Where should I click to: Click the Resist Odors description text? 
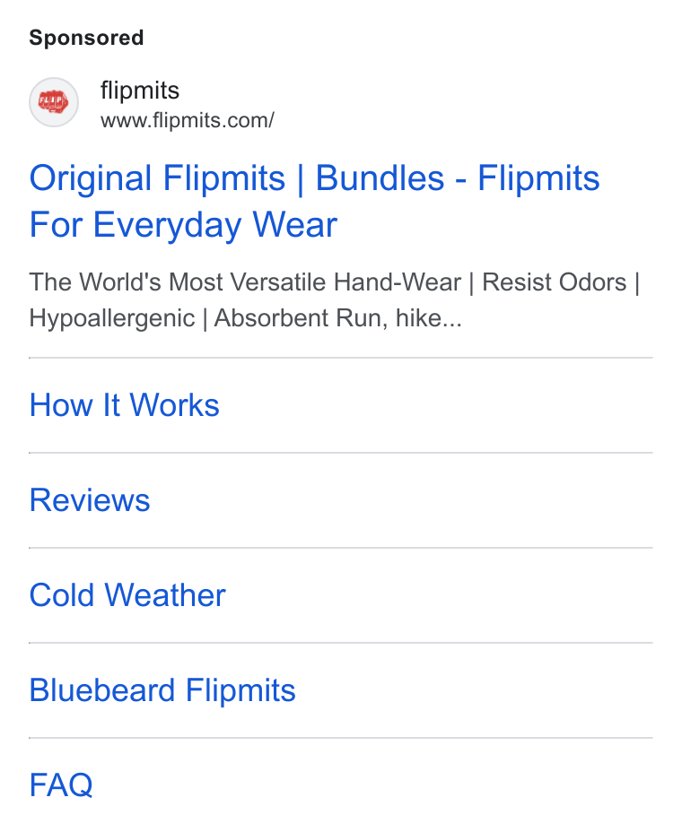[554, 282]
